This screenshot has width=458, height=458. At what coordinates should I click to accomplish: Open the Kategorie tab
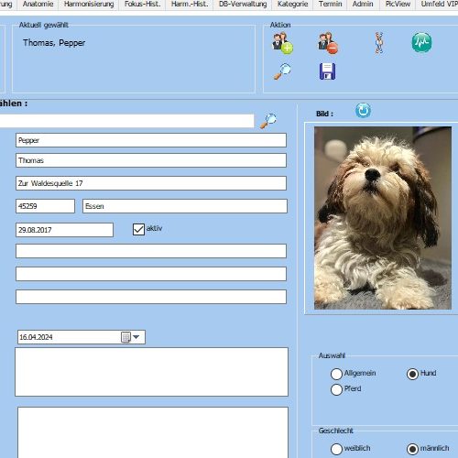[x=292, y=5]
